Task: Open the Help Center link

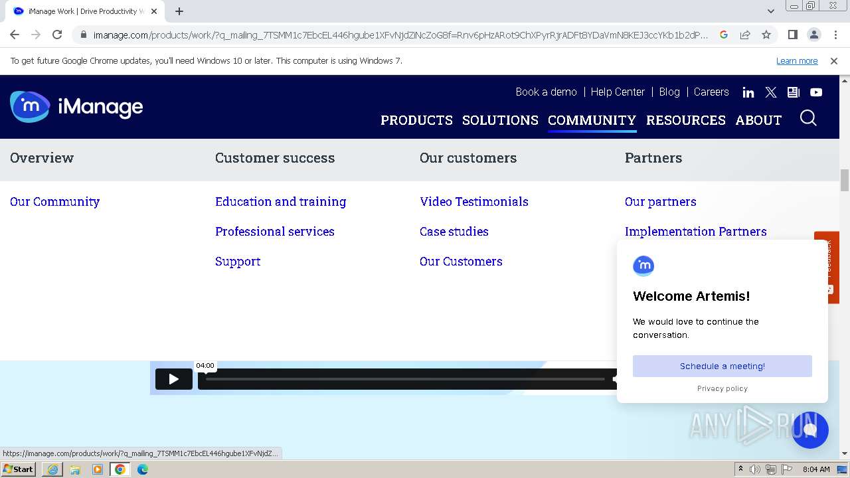Action: pyautogui.click(x=618, y=92)
